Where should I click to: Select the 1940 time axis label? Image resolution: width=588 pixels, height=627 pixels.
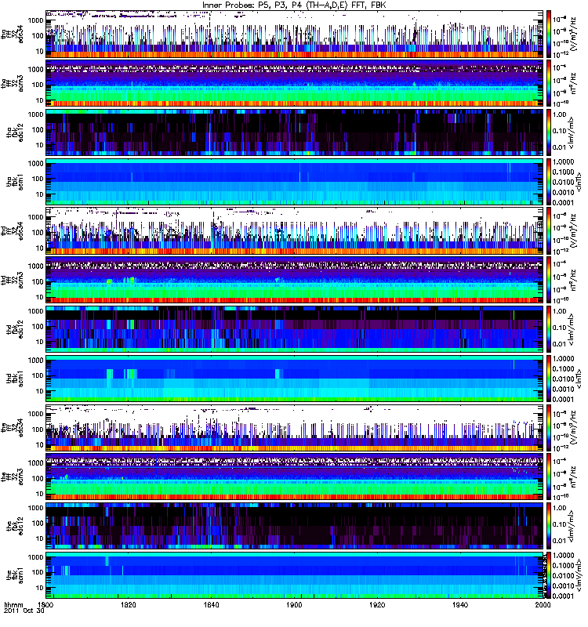click(x=460, y=604)
